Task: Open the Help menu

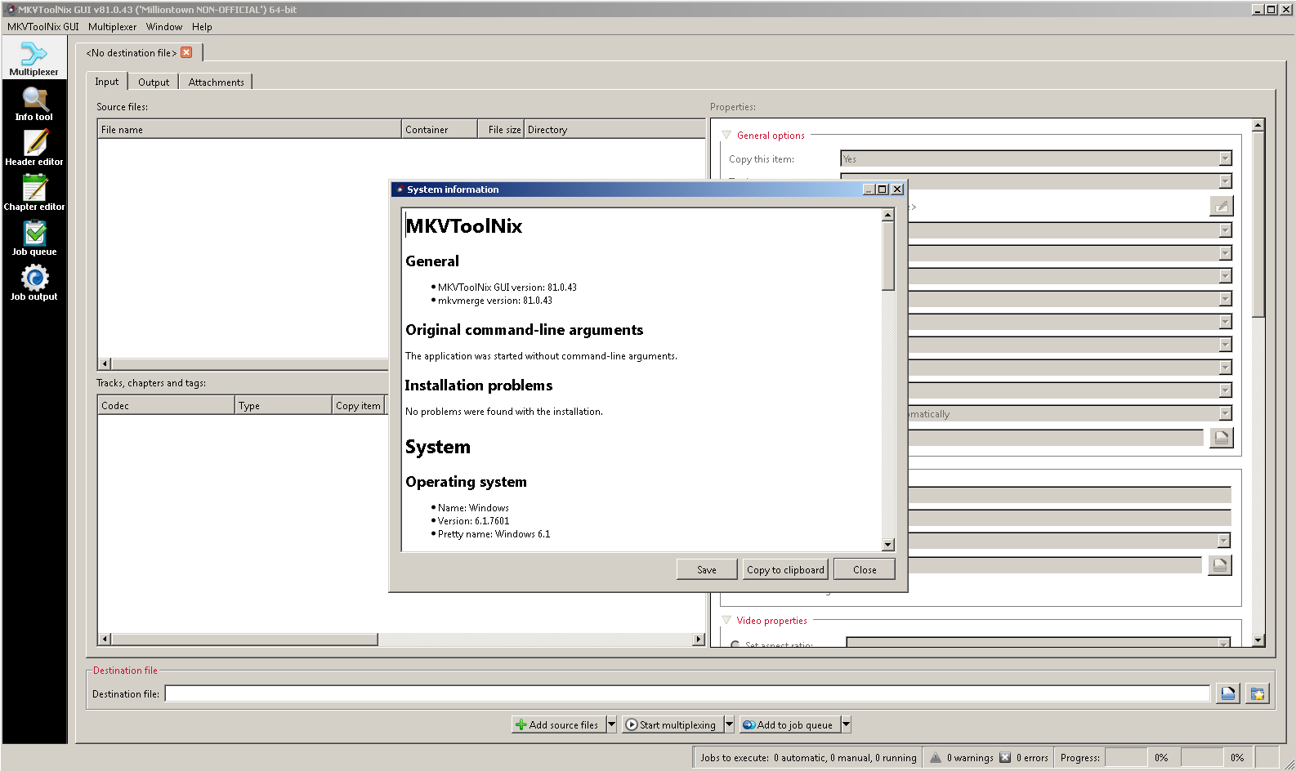Action: [202, 27]
